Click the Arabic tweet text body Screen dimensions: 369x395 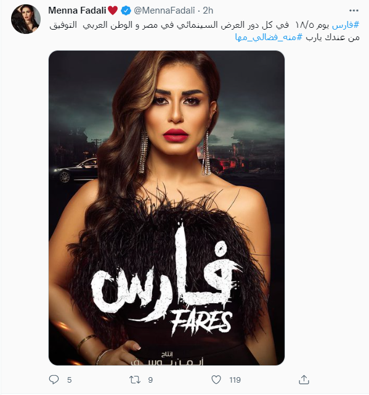[205, 31]
